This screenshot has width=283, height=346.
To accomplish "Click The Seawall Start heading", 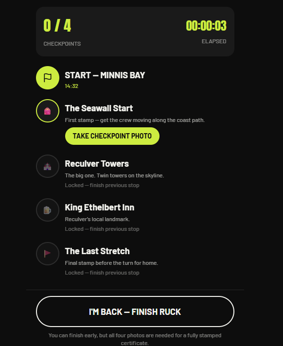I will tap(99, 108).
